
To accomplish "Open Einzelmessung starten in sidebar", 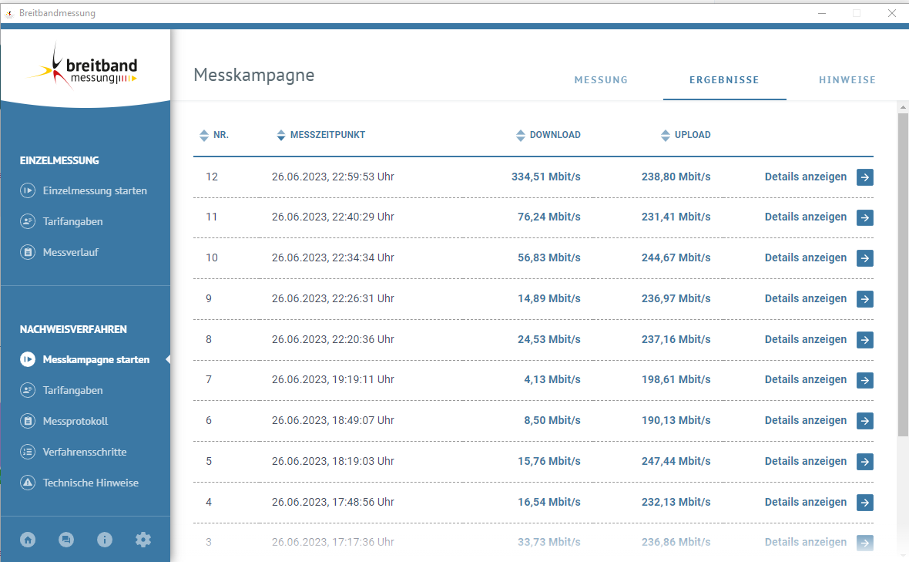I will (95, 190).
